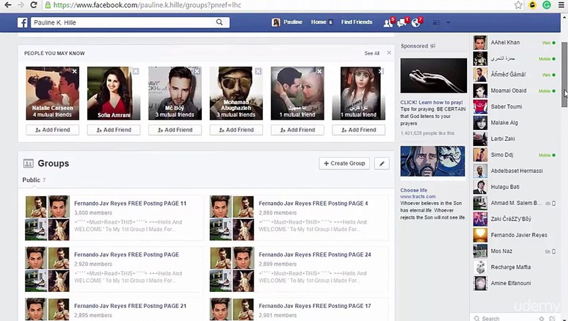Add Friend Mc Boy

[175, 130]
